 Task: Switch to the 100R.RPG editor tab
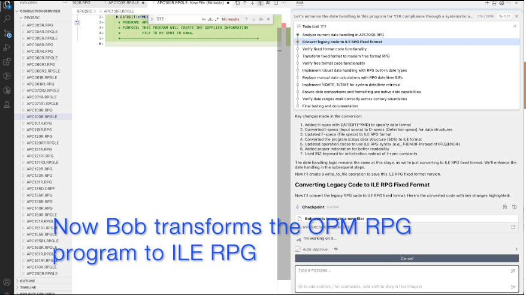coord(81,2)
